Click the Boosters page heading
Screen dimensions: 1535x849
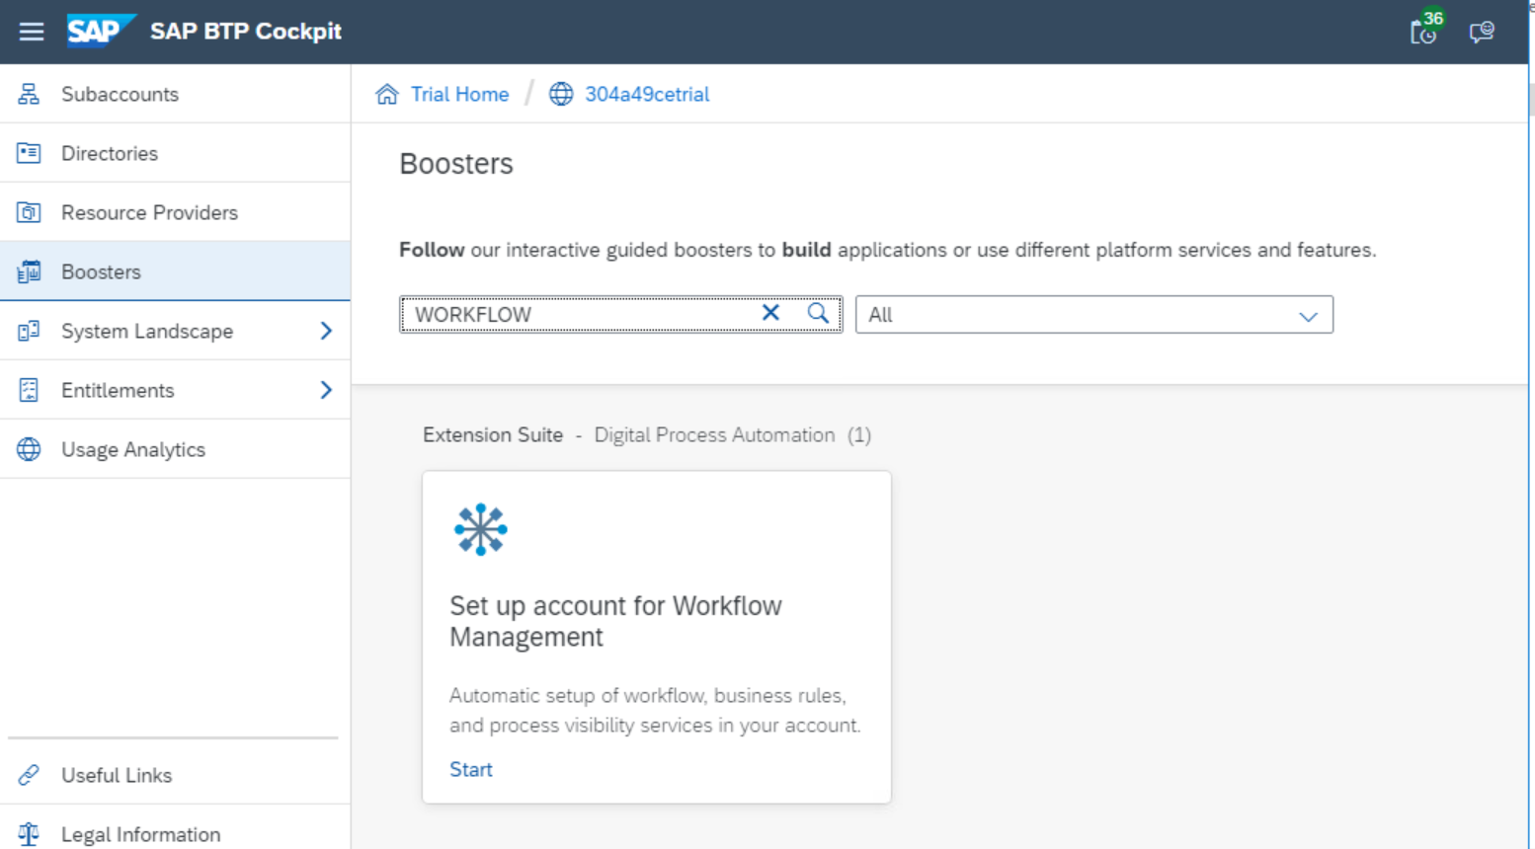pos(456,163)
